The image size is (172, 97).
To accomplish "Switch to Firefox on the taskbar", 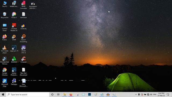I will click(71, 95).
